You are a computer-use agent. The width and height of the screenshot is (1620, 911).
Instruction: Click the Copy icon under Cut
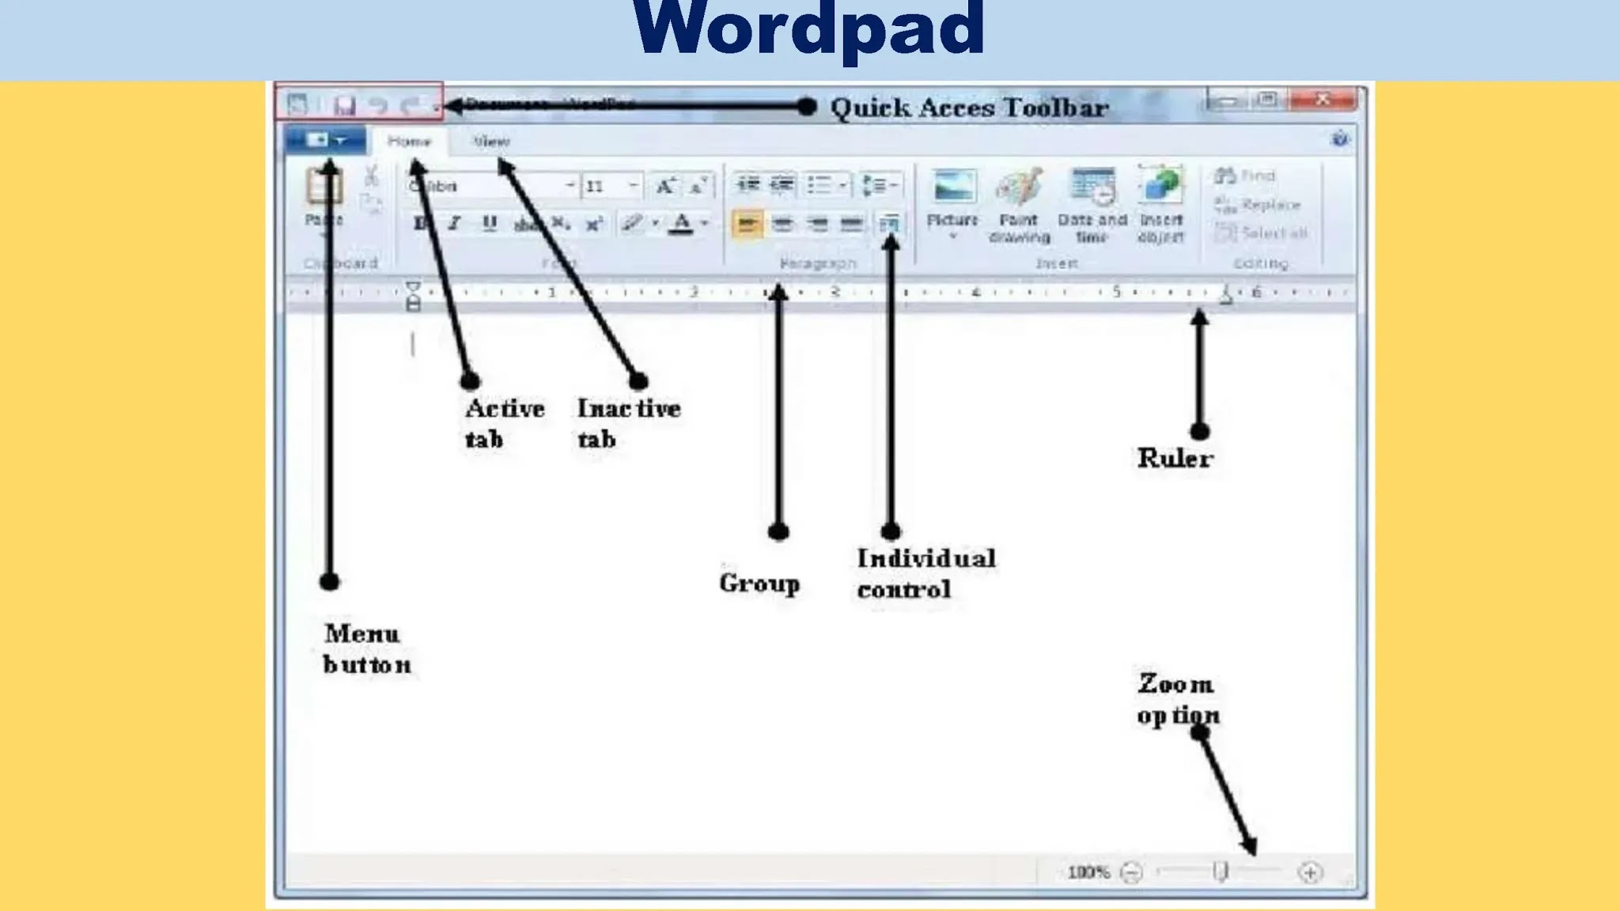click(371, 204)
